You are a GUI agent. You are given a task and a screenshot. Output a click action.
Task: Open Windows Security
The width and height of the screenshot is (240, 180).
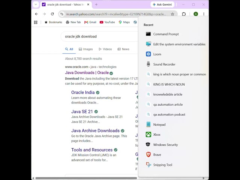(162, 145)
